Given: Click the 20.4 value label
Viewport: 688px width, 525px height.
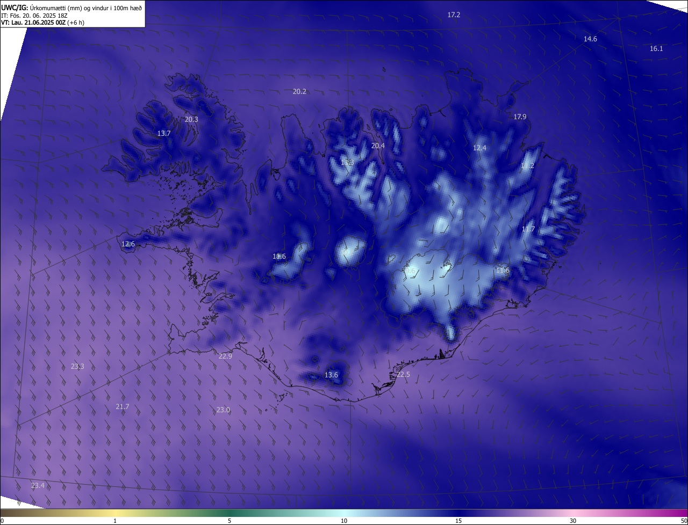Looking at the screenshot, I should [x=378, y=145].
